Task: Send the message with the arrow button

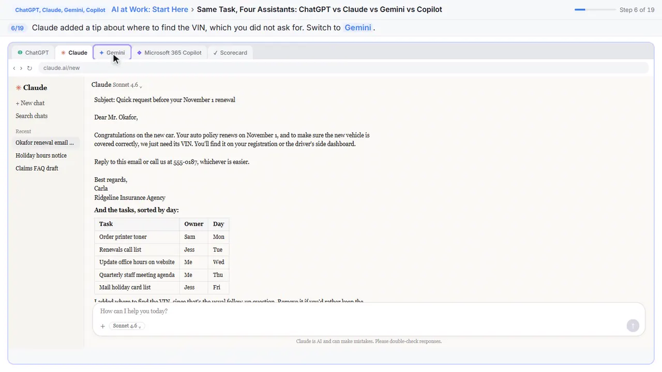Action: click(633, 326)
